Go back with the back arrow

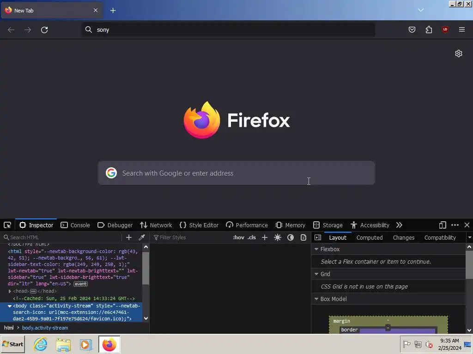tap(11, 30)
